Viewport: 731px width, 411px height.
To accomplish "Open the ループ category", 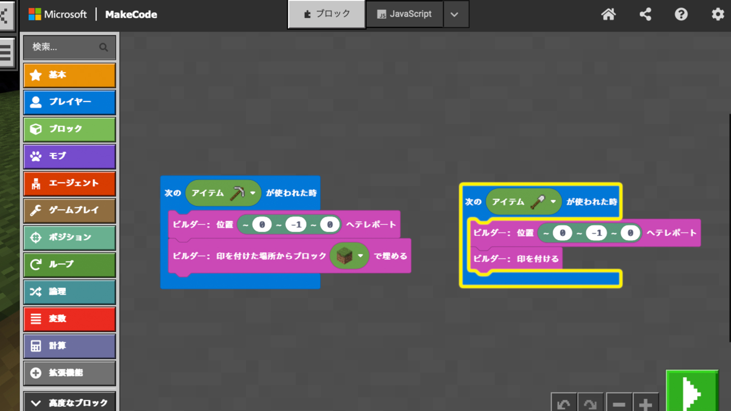I will (x=69, y=264).
